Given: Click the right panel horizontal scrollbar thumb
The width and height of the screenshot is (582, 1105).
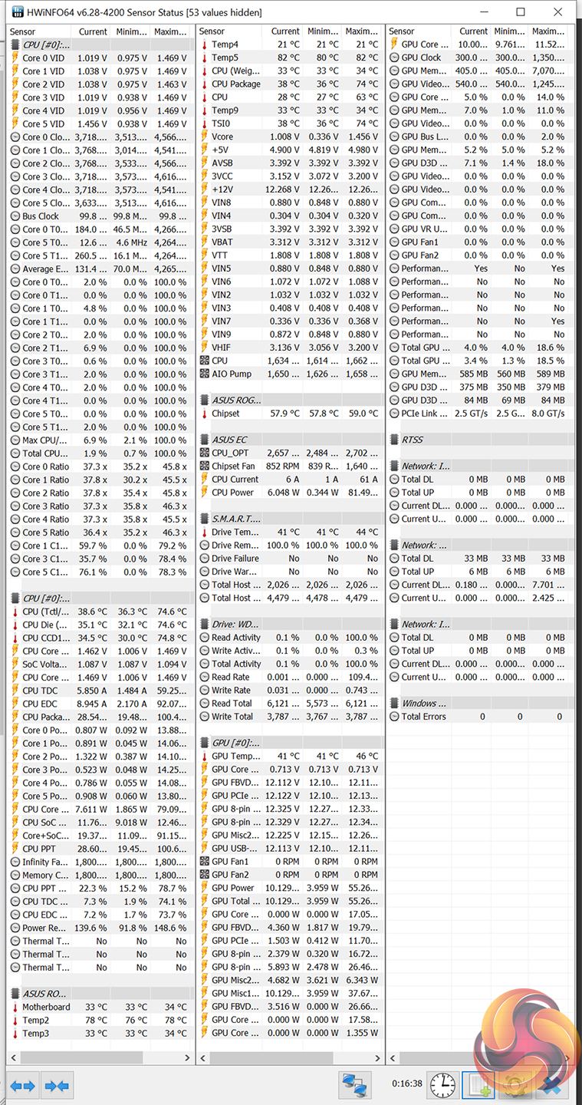Looking at the screenshot, I should pos(460,1057).
